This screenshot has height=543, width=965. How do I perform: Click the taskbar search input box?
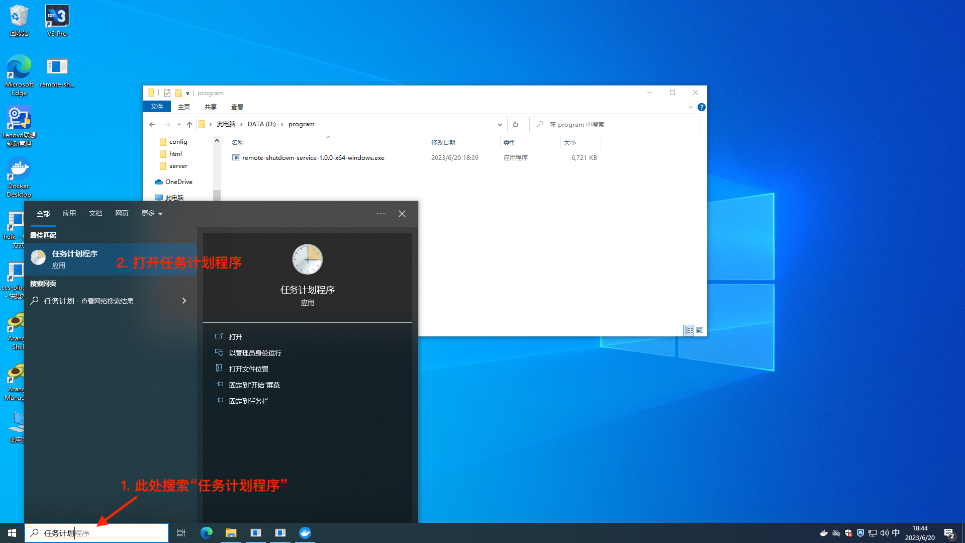pyautogui.click(x=96, y=533)
